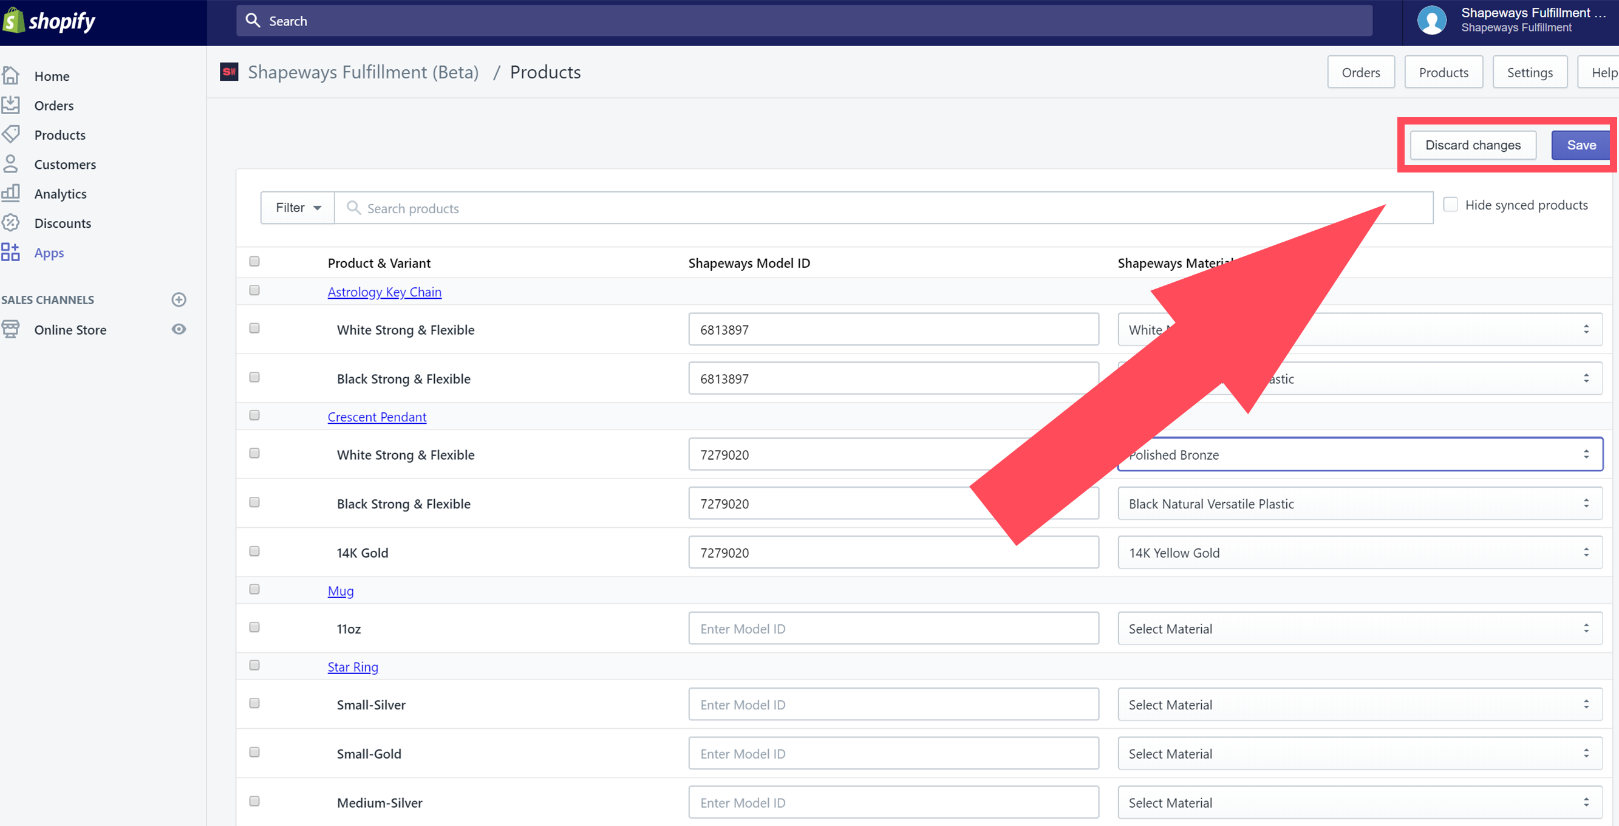Click the Analytics bar chart icon

pos(11,193)
